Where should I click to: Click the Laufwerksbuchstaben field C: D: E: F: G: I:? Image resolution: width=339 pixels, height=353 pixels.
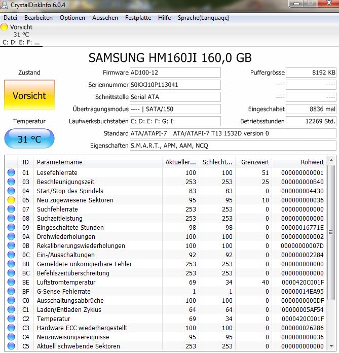pyautogui.click(x=175, y=121)
